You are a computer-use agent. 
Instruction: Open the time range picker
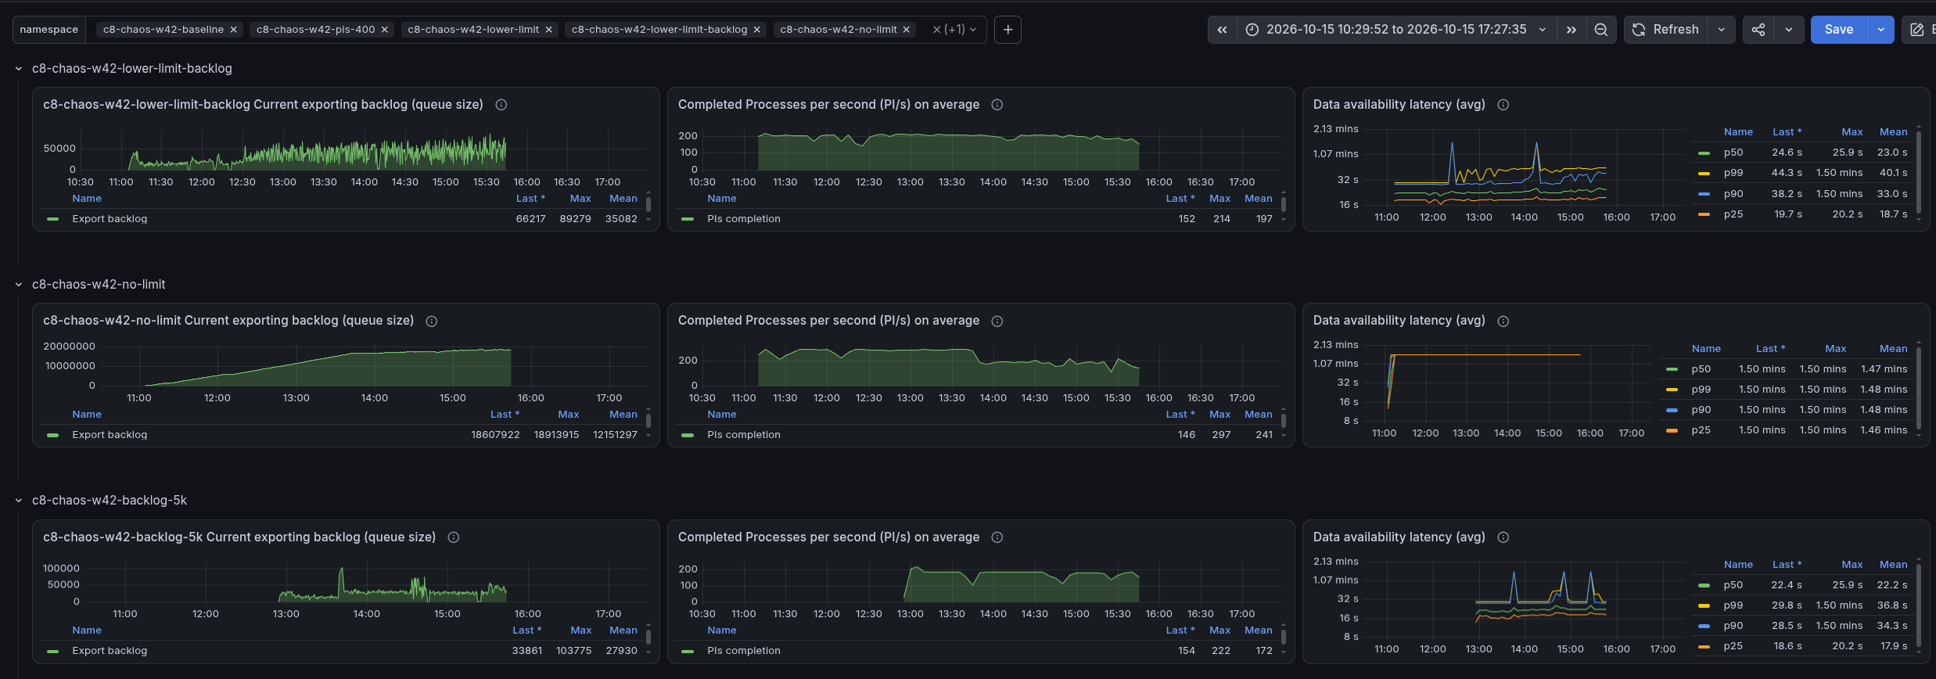[1396, 30]
